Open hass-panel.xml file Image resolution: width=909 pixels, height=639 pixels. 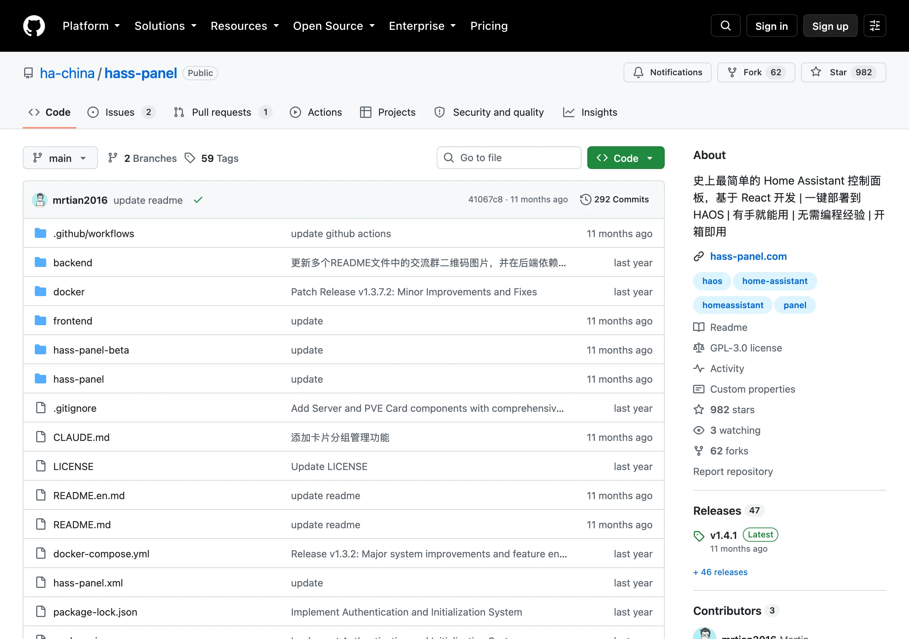point(88,583)
